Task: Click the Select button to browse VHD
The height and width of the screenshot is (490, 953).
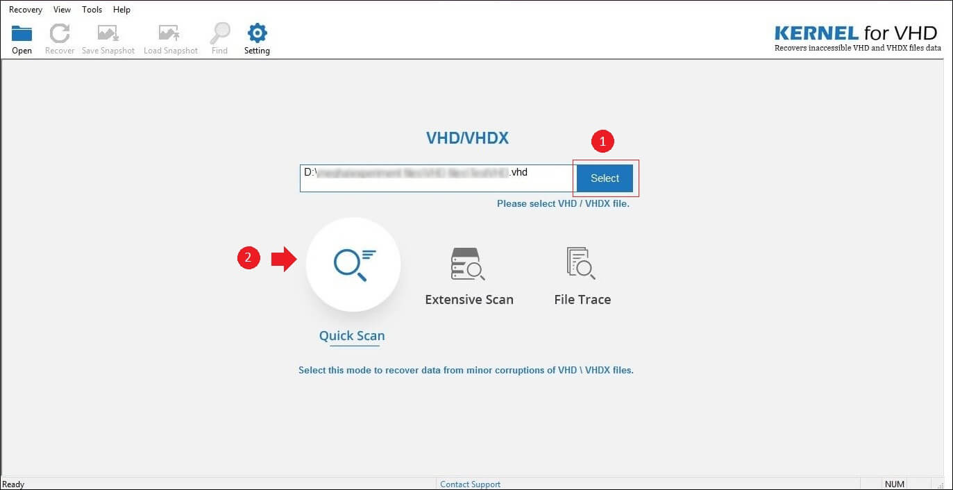Action: click(605, 178)
